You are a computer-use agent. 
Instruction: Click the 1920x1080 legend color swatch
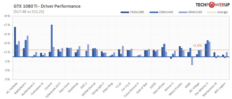pos(125,12)
